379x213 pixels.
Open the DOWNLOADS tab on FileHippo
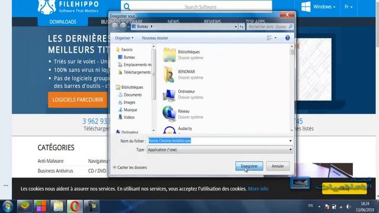[63, 22]
